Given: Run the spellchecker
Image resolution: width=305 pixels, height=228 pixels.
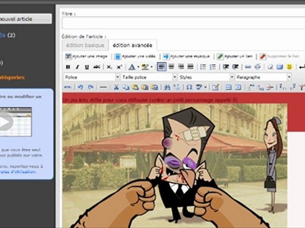Looking at the screenshot, I should tap(199, 87).
